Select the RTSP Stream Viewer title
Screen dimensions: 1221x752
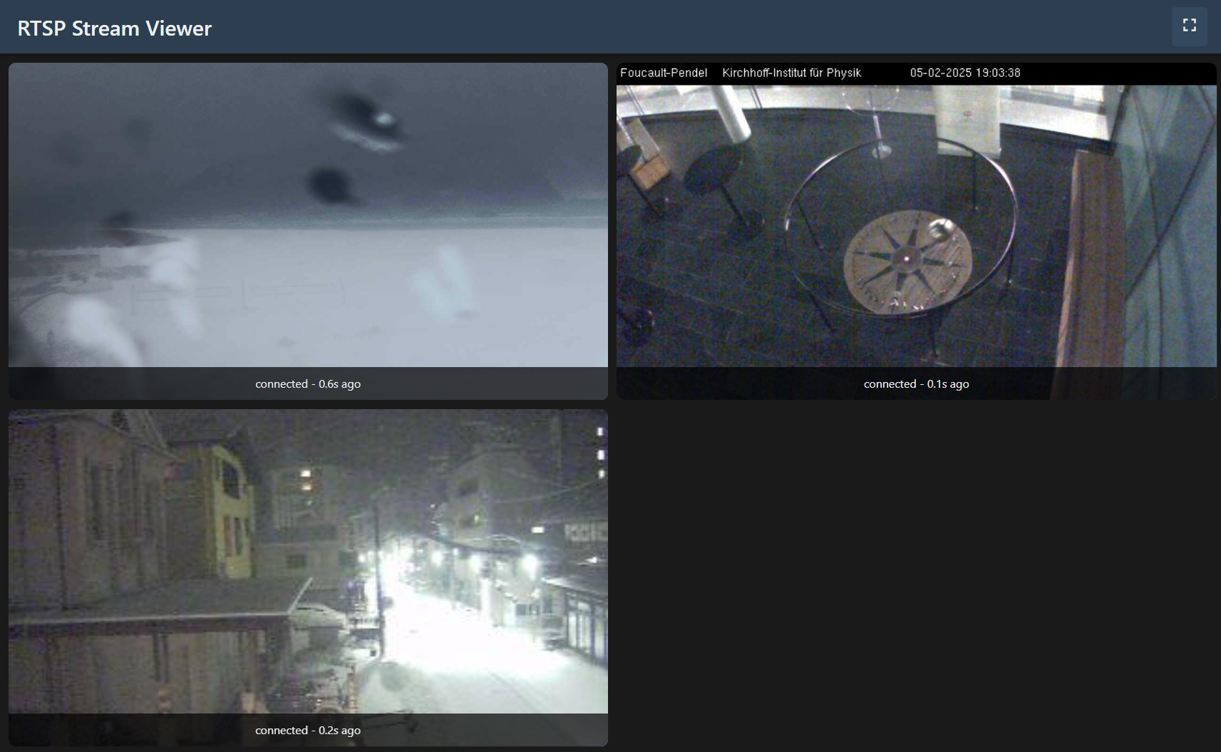point(113,28)
